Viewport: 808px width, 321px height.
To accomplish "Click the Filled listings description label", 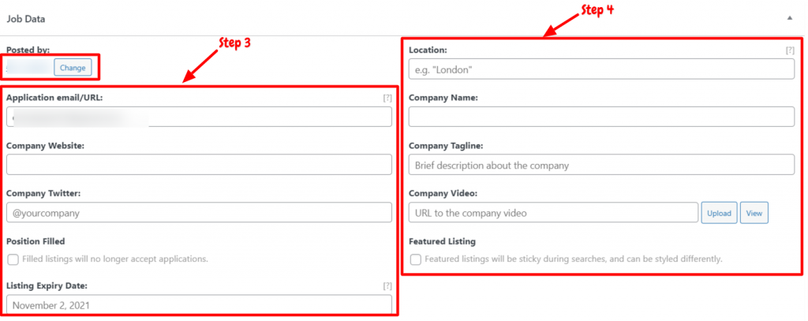I will pyautogui.click(x=115, y=259).
